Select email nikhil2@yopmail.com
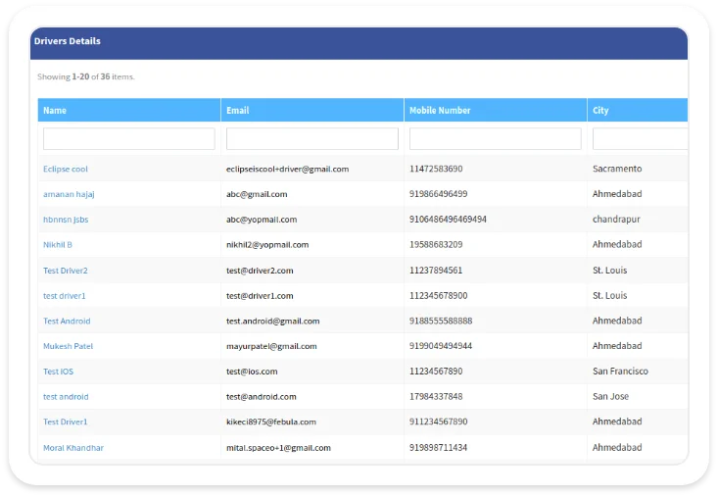 pos(267,245)
